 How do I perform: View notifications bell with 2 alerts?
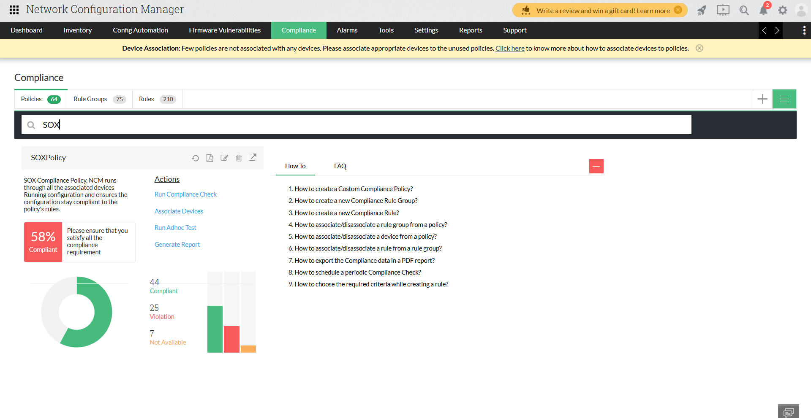[764, 10]
